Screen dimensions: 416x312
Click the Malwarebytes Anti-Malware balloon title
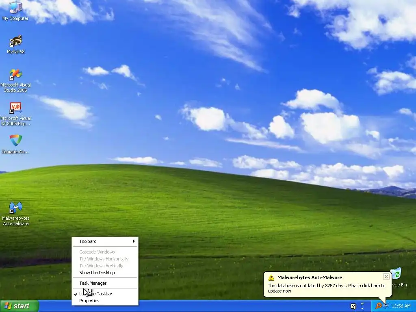tap(310, 277)
